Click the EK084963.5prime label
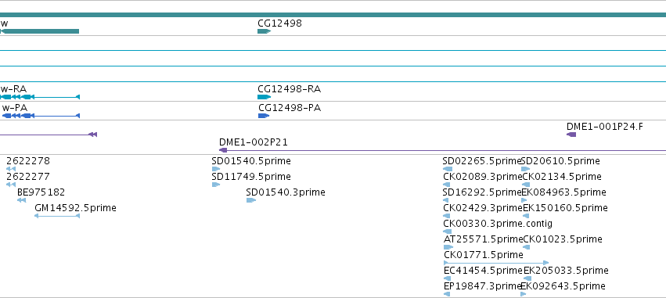This screenshot has height=298, width=666. click(563, 192)
